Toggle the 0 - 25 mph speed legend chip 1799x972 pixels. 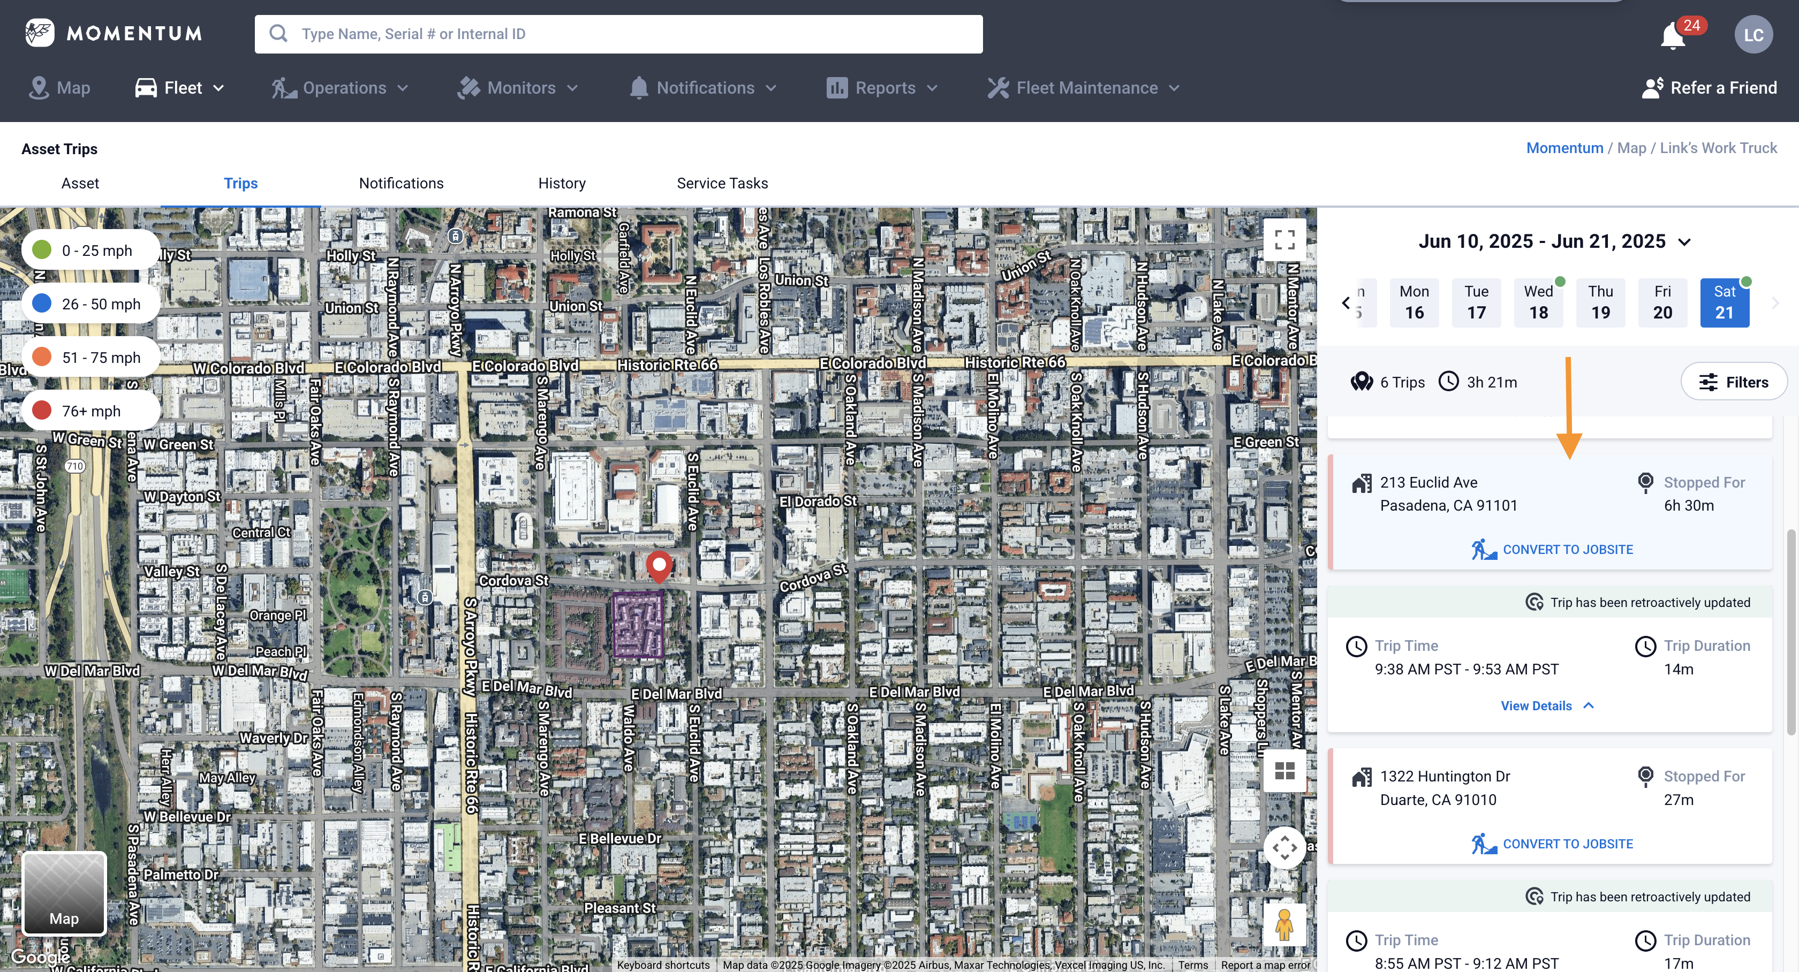pos(89,249)
